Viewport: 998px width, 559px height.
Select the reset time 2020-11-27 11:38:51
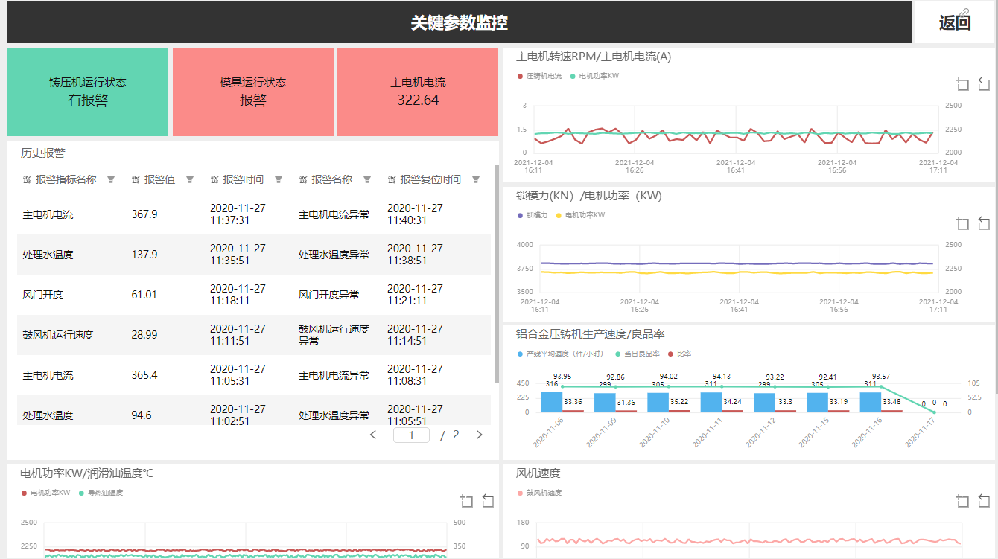click(x=415, y=255)
